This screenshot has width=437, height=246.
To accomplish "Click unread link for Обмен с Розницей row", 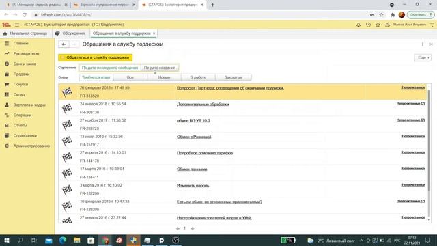I will point(413,136).
